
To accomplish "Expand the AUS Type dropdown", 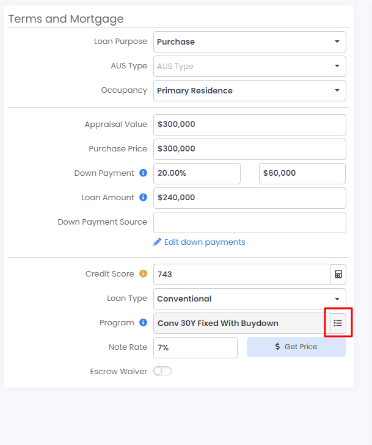I will tap(250, 66).
